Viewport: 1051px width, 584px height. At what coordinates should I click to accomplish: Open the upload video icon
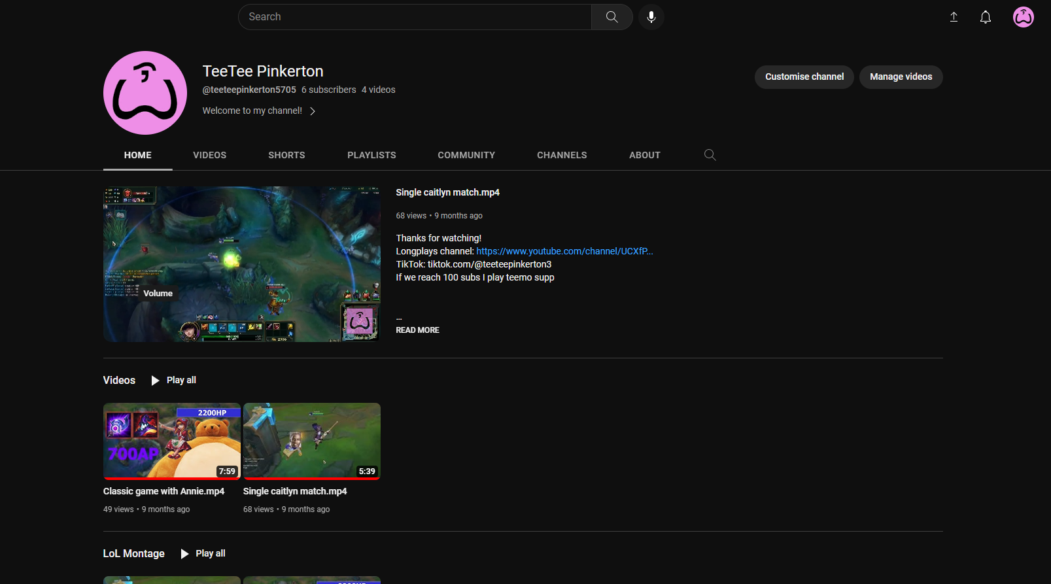point(954,17)
